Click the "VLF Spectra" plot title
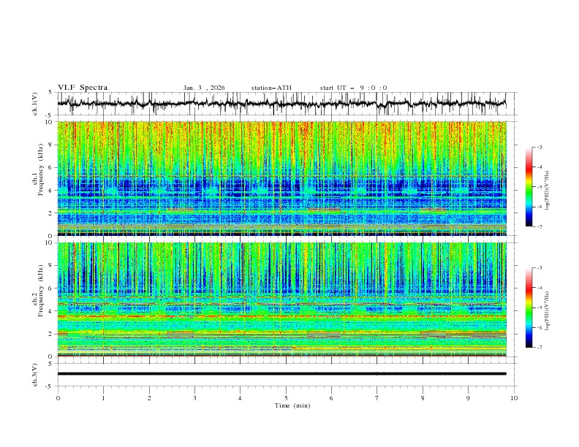The width and height of the screenshot is (579, 447). [83, 88]
